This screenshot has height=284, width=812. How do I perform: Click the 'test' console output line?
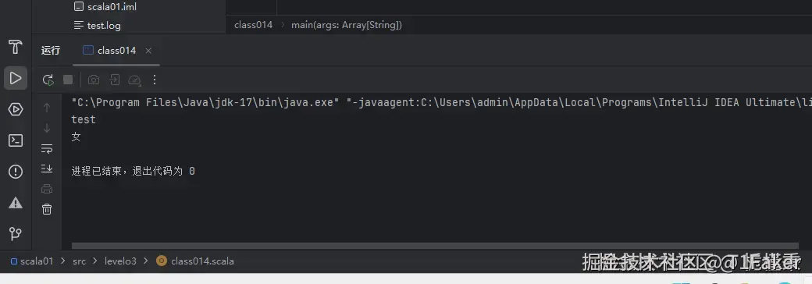pyautogui.click(x=84, y=119)
